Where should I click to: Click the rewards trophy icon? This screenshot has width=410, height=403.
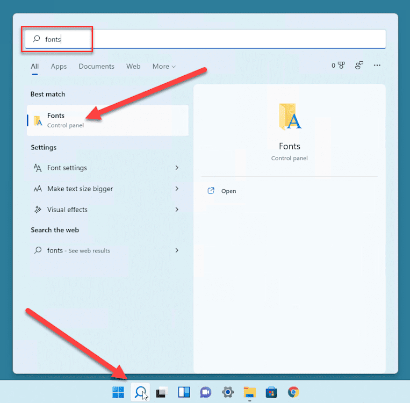pos(341,65)
